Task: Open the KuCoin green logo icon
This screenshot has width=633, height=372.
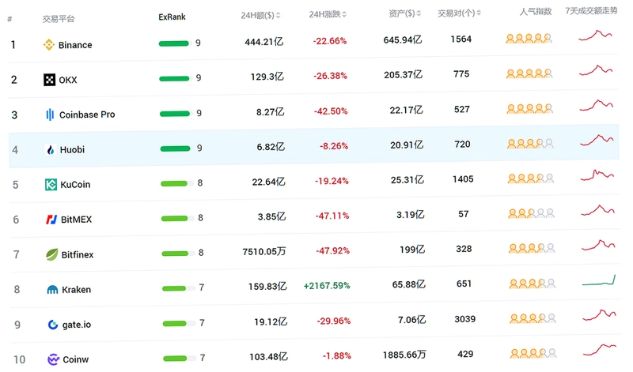Action: (x=51, y=185)
